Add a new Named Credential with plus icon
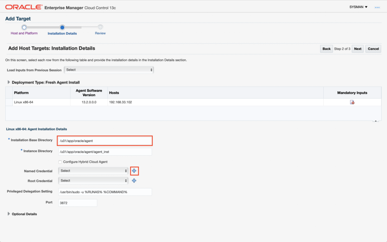 point(134,171)
